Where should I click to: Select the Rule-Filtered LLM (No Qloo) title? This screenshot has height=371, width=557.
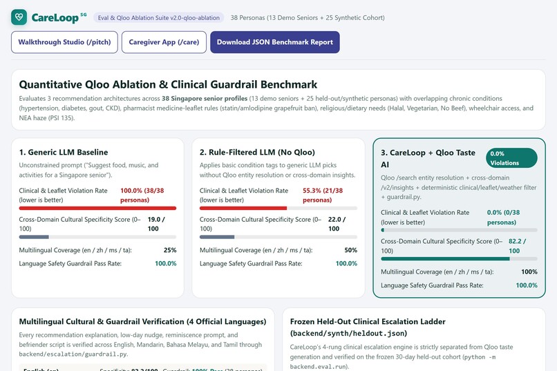pyautogui.click(x=257, y=152)
